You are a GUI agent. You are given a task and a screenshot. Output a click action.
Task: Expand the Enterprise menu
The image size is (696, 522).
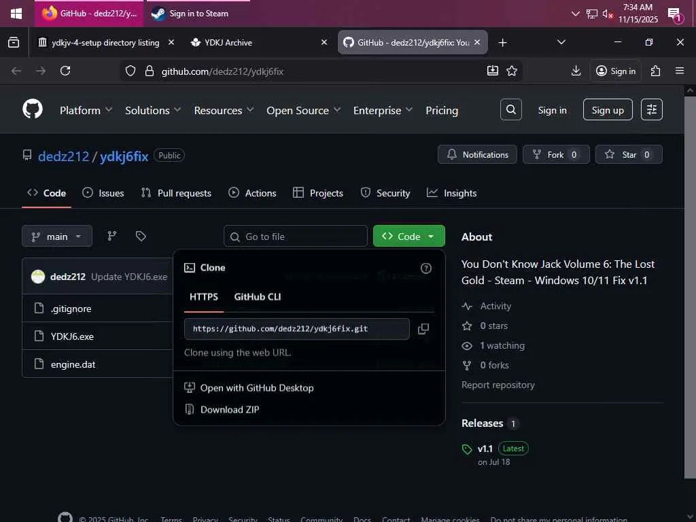click(x=383, y=111)
